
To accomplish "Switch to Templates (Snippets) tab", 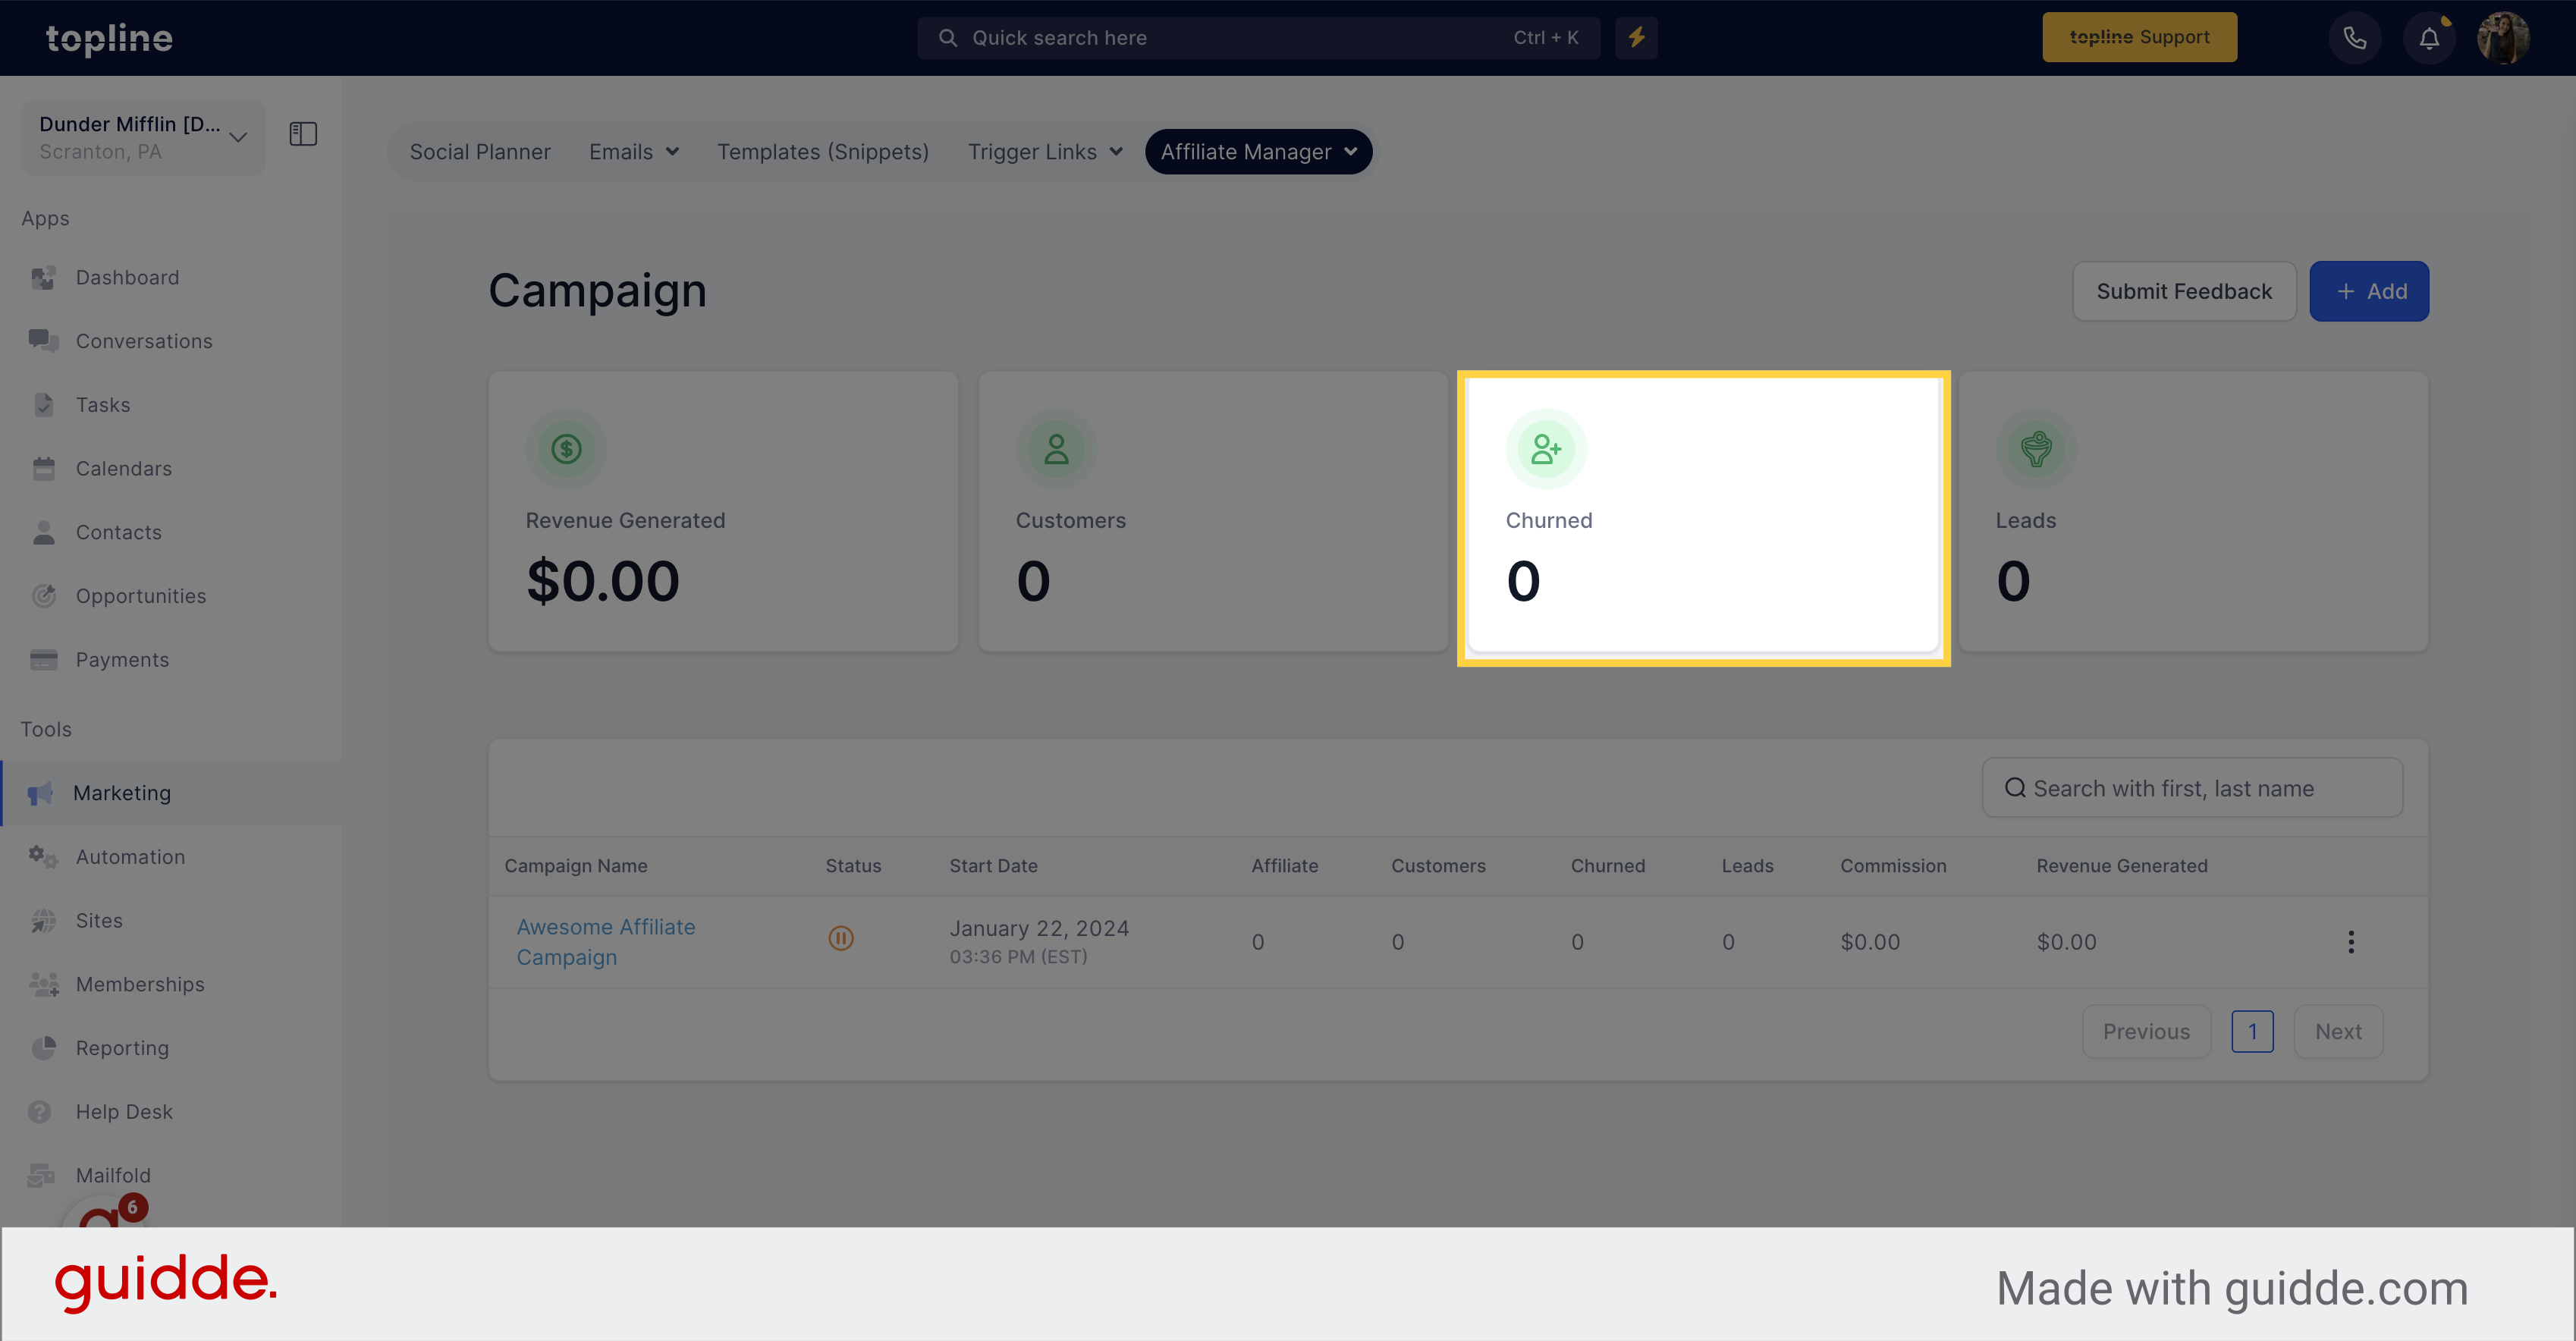I will tap(823, 152).
